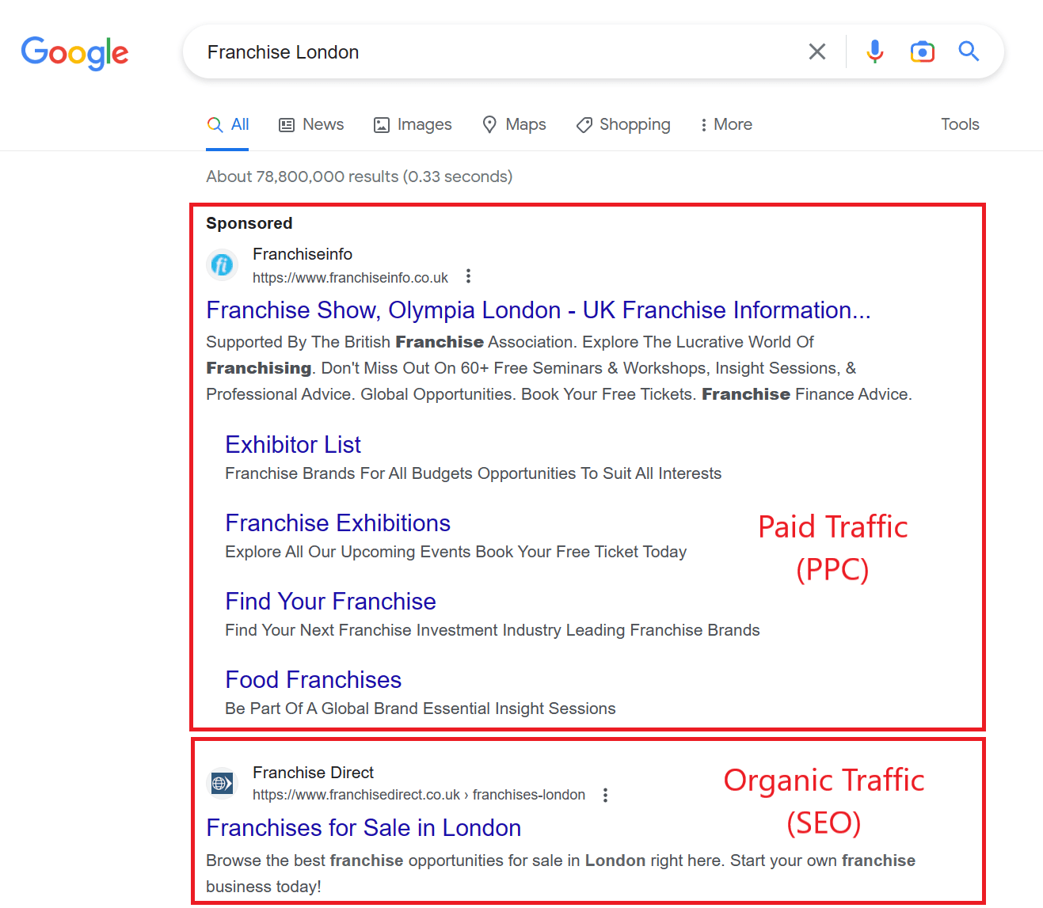The image size is (1043, 908).
Task: Click the https://www.franchiseinfo.co.uk URL text
Action: coord(350,278)
